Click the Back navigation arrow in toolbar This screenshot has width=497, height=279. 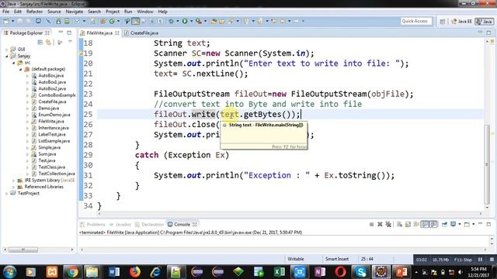pos(282,21)
